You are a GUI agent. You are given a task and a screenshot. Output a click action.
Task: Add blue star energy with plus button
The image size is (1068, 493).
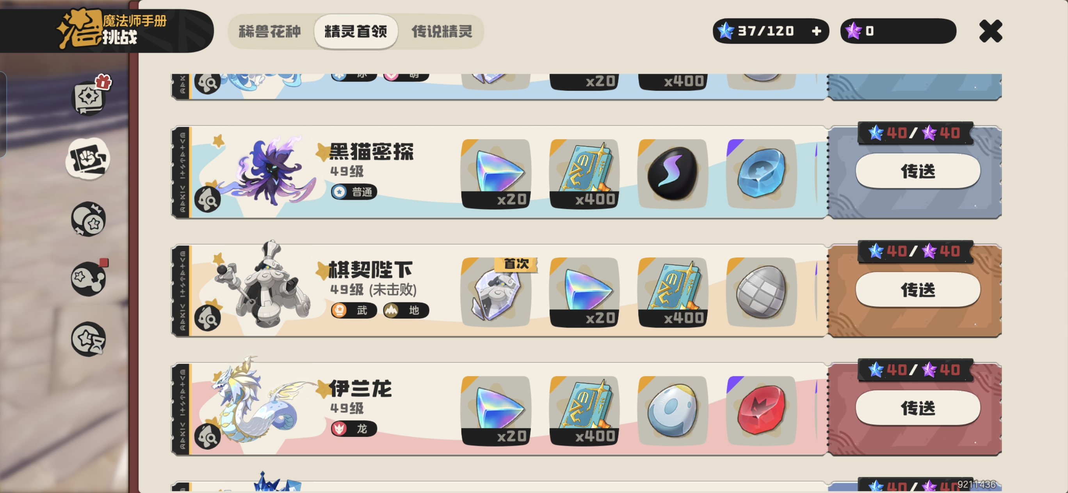[x=816, y=31]
